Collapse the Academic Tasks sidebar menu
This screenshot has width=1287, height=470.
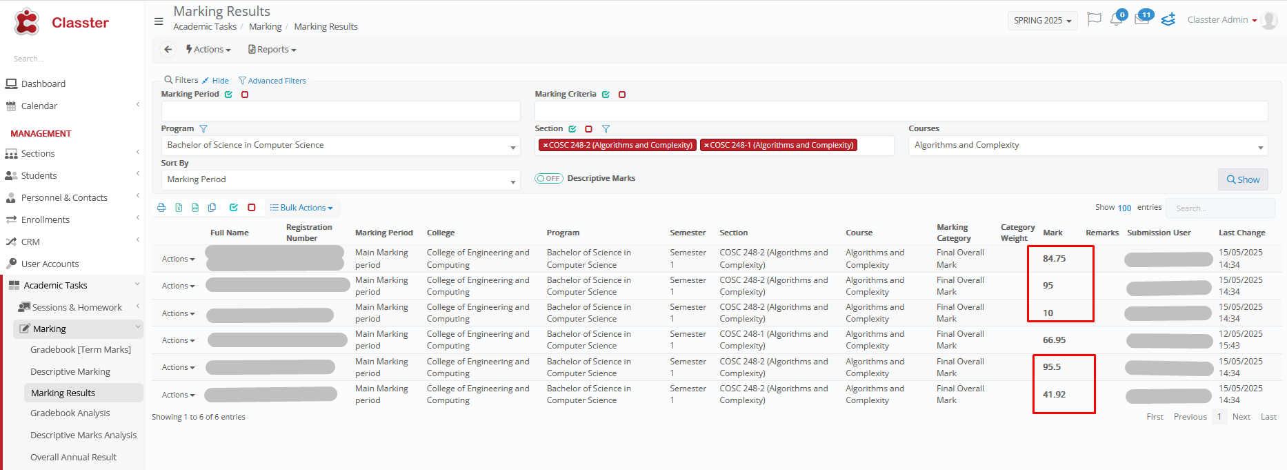(72, 286)
